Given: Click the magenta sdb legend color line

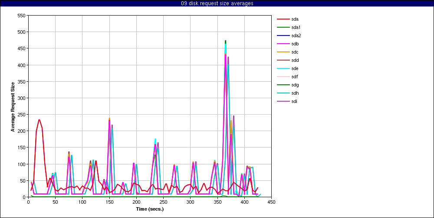Looking at the screenshot, I should tap(283, 44).
